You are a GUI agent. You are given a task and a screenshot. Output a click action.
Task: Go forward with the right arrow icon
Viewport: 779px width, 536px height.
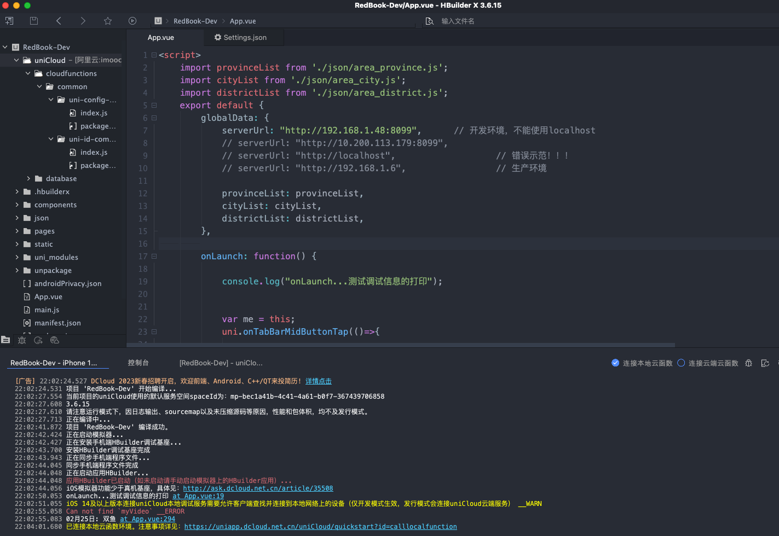coord(83,21)
